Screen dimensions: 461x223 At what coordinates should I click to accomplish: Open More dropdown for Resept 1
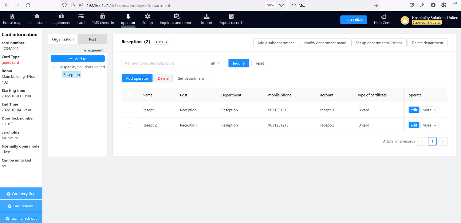(429, 110)
